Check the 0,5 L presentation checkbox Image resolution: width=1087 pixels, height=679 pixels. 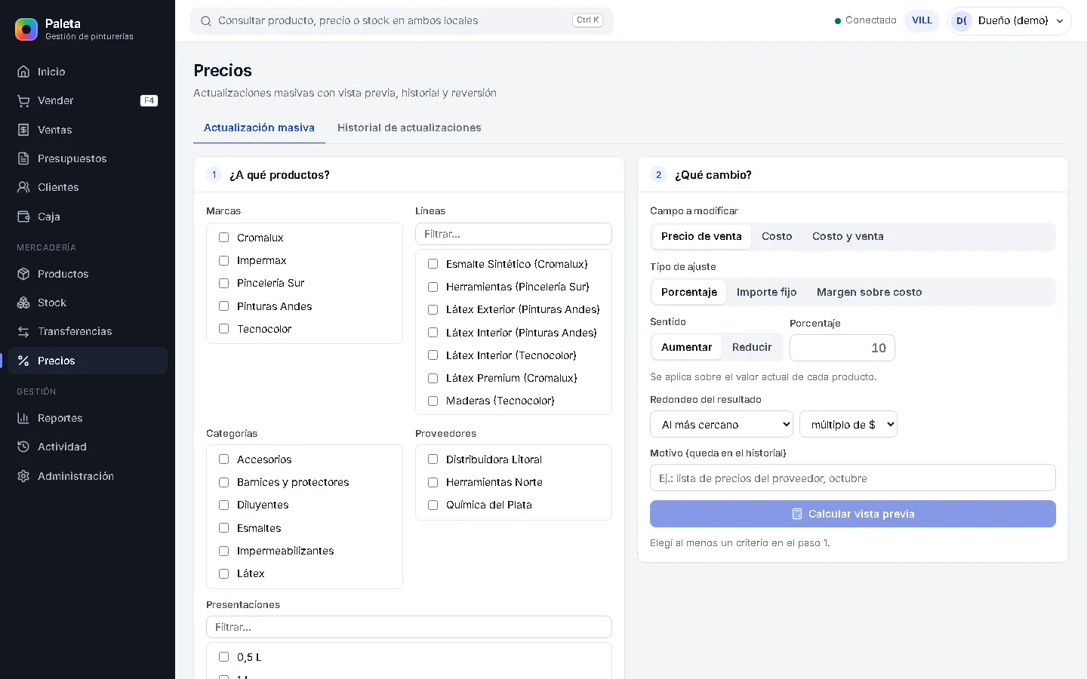[223, 657]
